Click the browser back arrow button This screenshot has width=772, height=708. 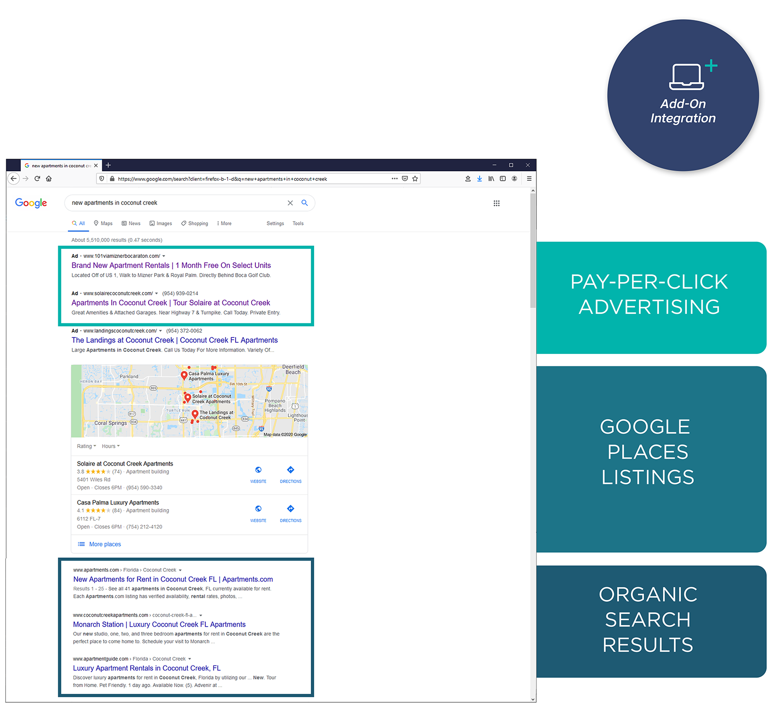14,178
